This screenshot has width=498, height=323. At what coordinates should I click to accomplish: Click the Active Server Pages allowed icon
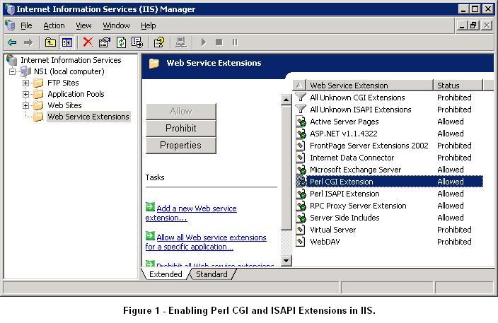(x=301, y=122)
